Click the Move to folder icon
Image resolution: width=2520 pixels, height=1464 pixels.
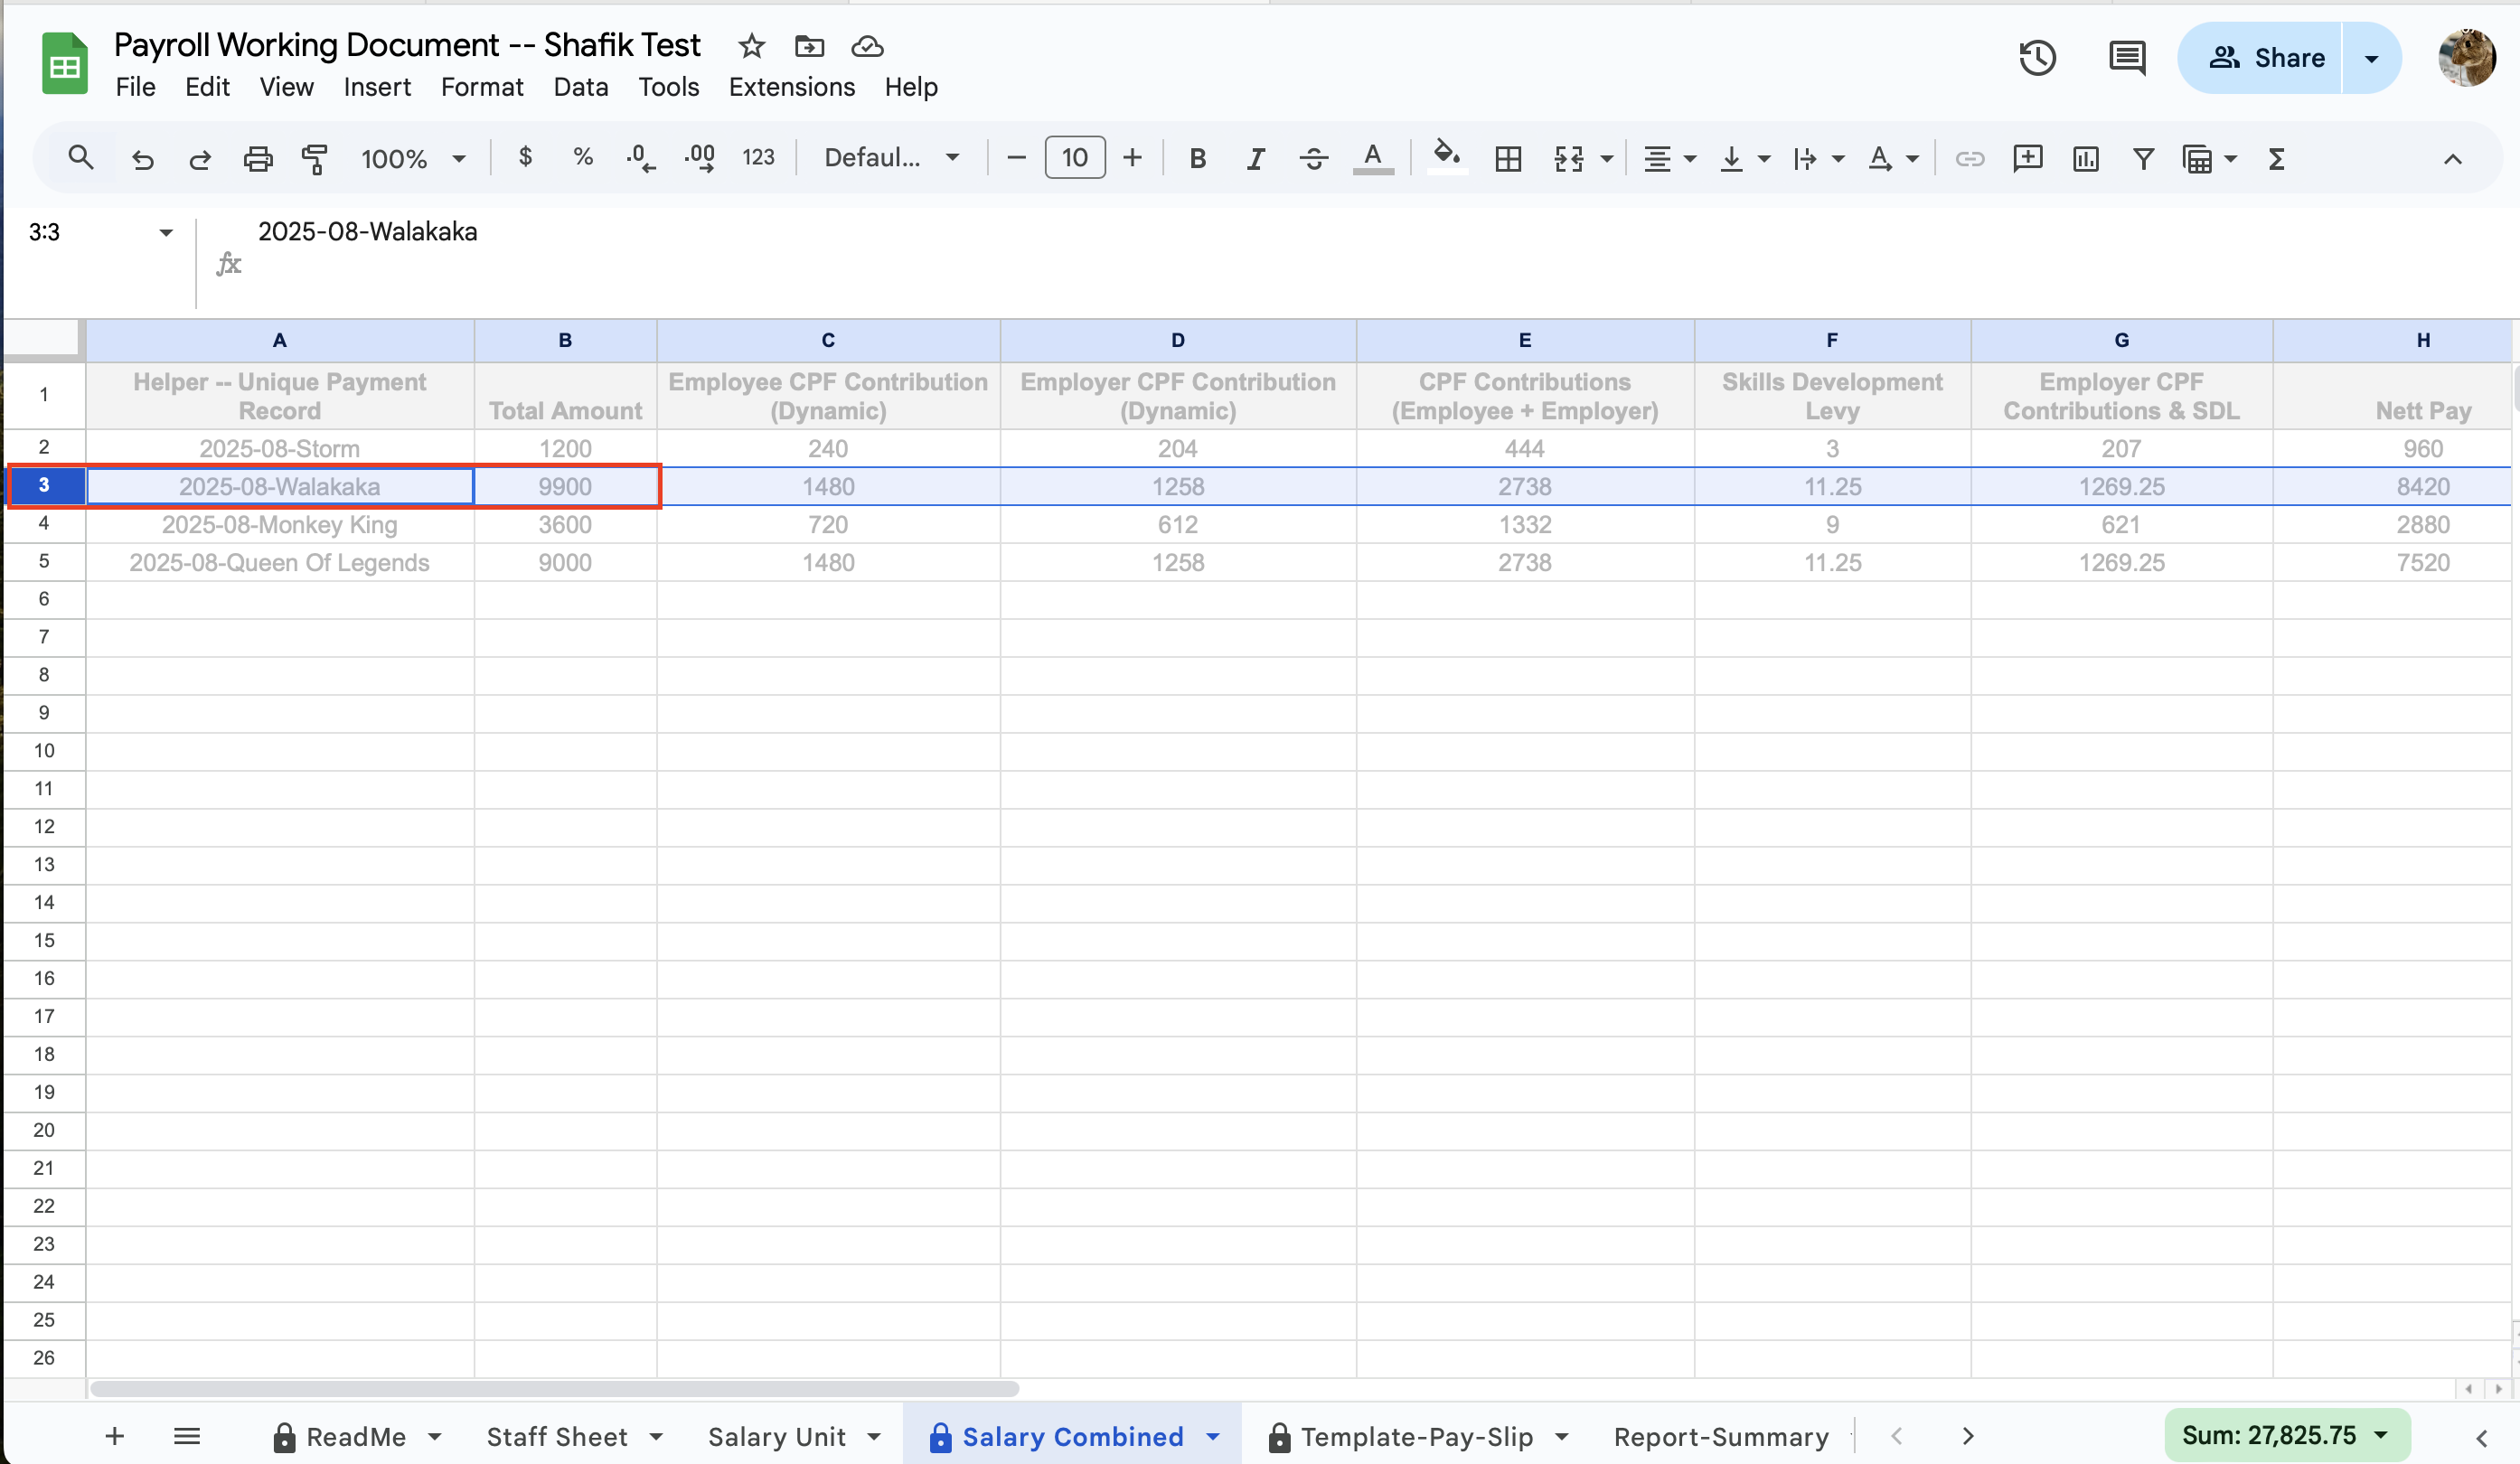[809, 46]
